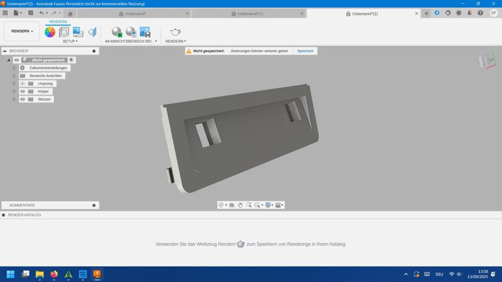502x282 pixels.
Task: Click the Look At icon in navigation bar
Action: (x=232, y=205)
